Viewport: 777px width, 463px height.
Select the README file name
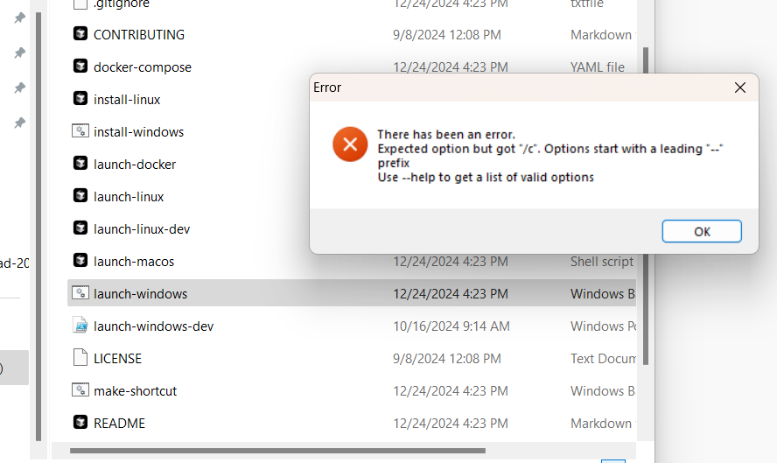coord(119,423)
